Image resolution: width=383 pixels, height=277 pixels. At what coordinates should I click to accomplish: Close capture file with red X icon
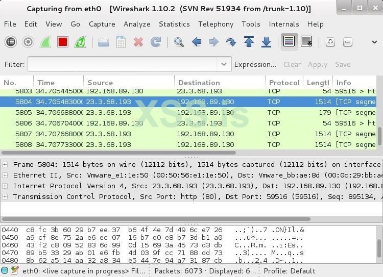click(138, 42)
